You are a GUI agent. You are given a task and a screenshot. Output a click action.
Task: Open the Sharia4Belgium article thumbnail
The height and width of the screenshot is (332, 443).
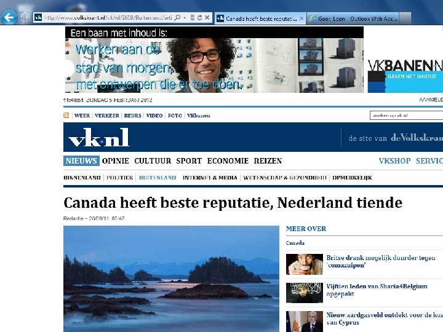pyautogui.click(x=305, y=293)
